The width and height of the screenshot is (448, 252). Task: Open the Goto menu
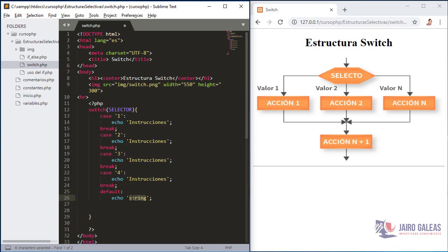[x=79, y=15]
